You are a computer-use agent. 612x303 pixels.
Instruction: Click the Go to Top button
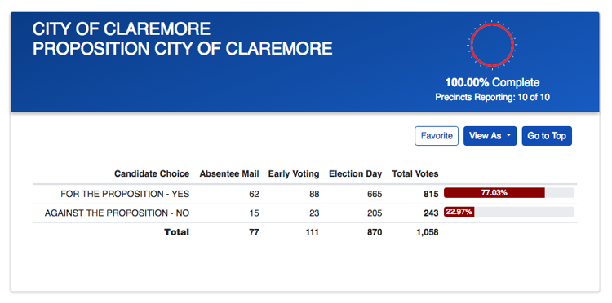[547, 136]
